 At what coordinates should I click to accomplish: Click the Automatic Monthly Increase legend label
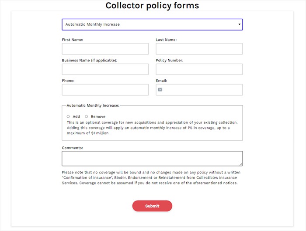click(93, 105)
